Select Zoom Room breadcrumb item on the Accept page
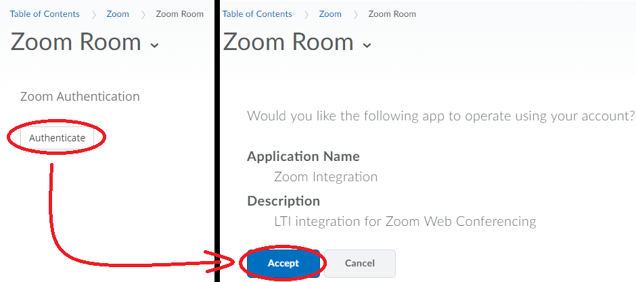The image size is (636, 282). [x=392, y=14]
